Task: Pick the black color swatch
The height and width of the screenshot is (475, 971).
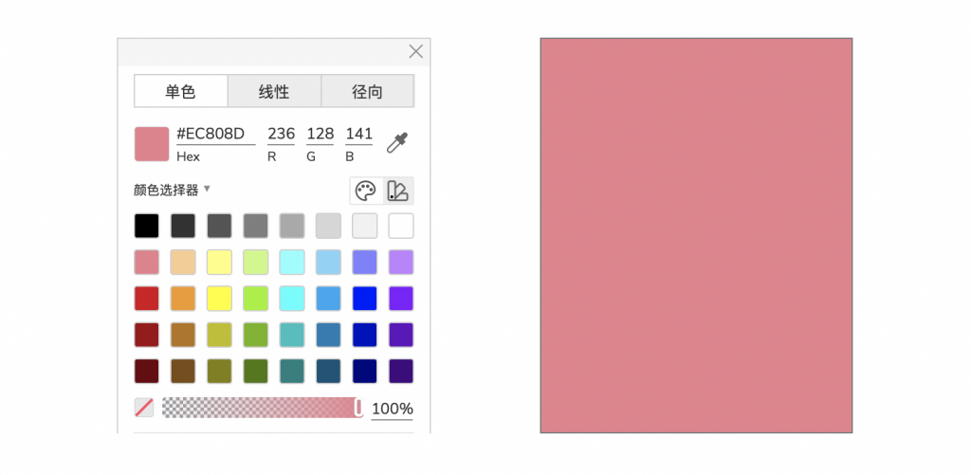Action: tap(147, 226)
